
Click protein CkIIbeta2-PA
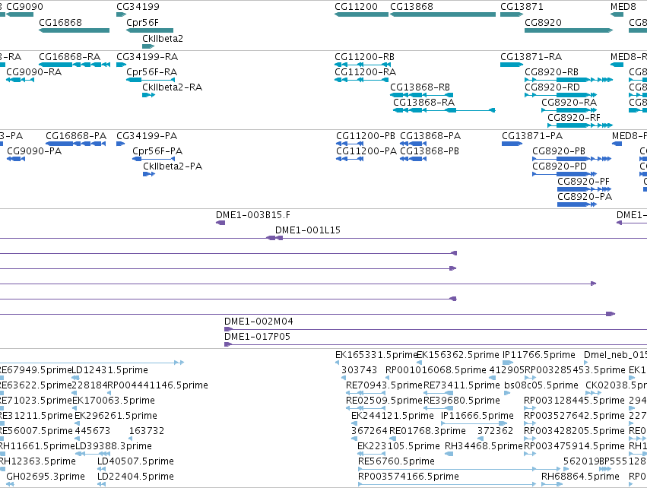[149, 174]
